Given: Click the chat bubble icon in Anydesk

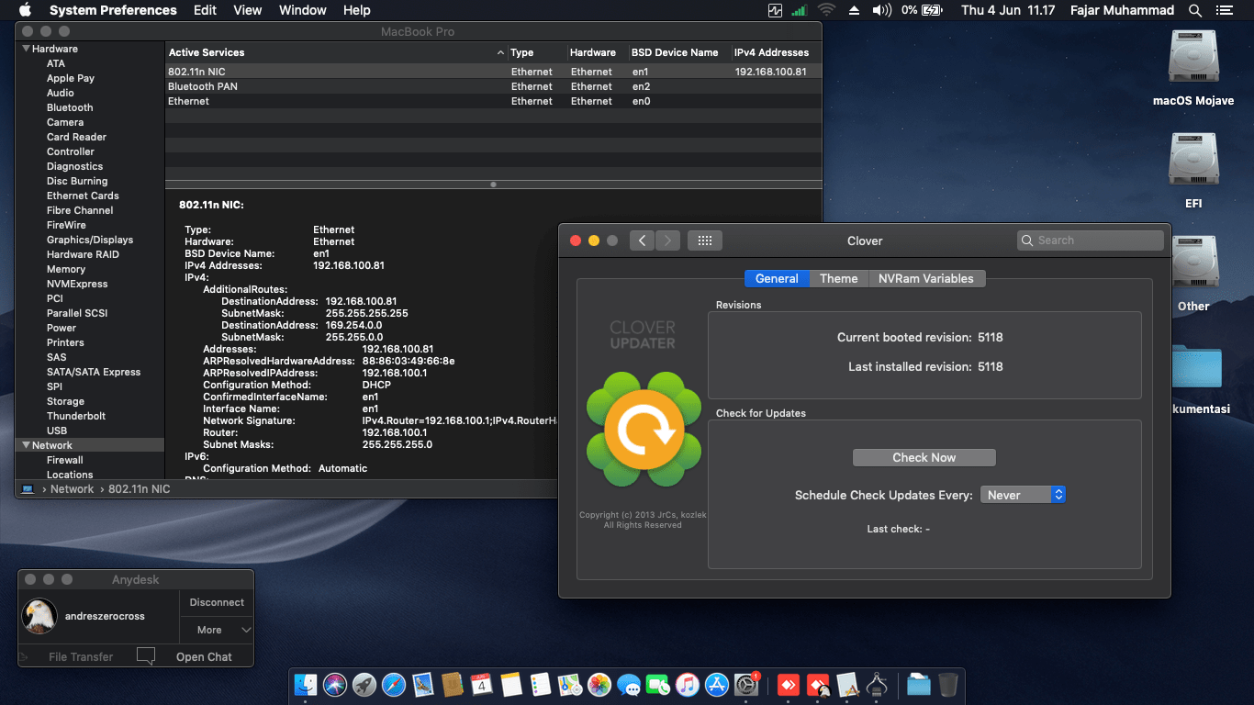Looking at the screenshot, I should 145,656.
